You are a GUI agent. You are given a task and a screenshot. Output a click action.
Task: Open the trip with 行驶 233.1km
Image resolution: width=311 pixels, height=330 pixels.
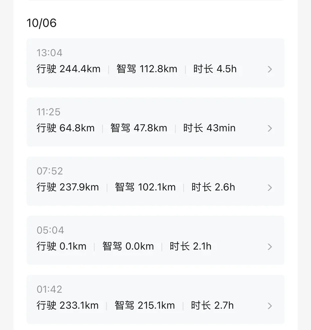tap(68, 306)
